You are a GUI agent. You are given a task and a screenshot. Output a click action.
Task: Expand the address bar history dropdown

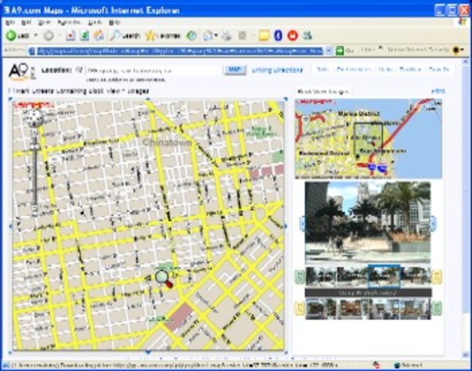[x=329, y=50]
